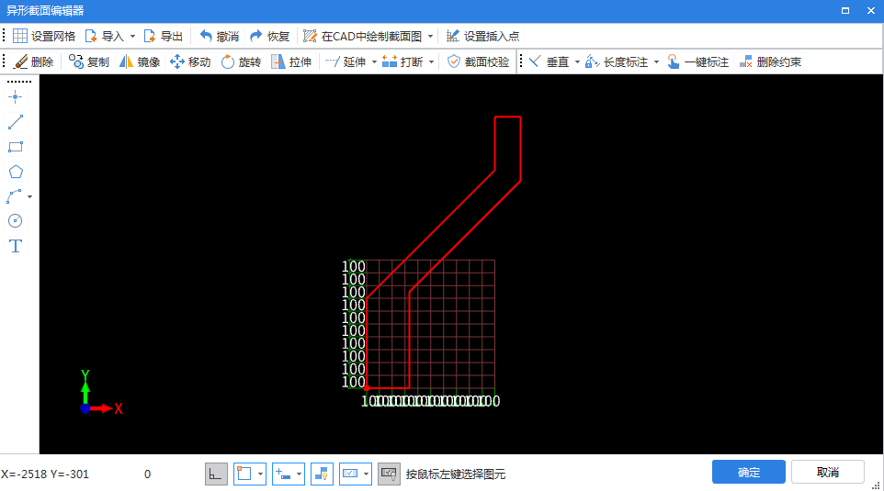Expand the 延伸 dropdown arrow
This screenshot has width=884, height=491.
[x=374, y=61]
